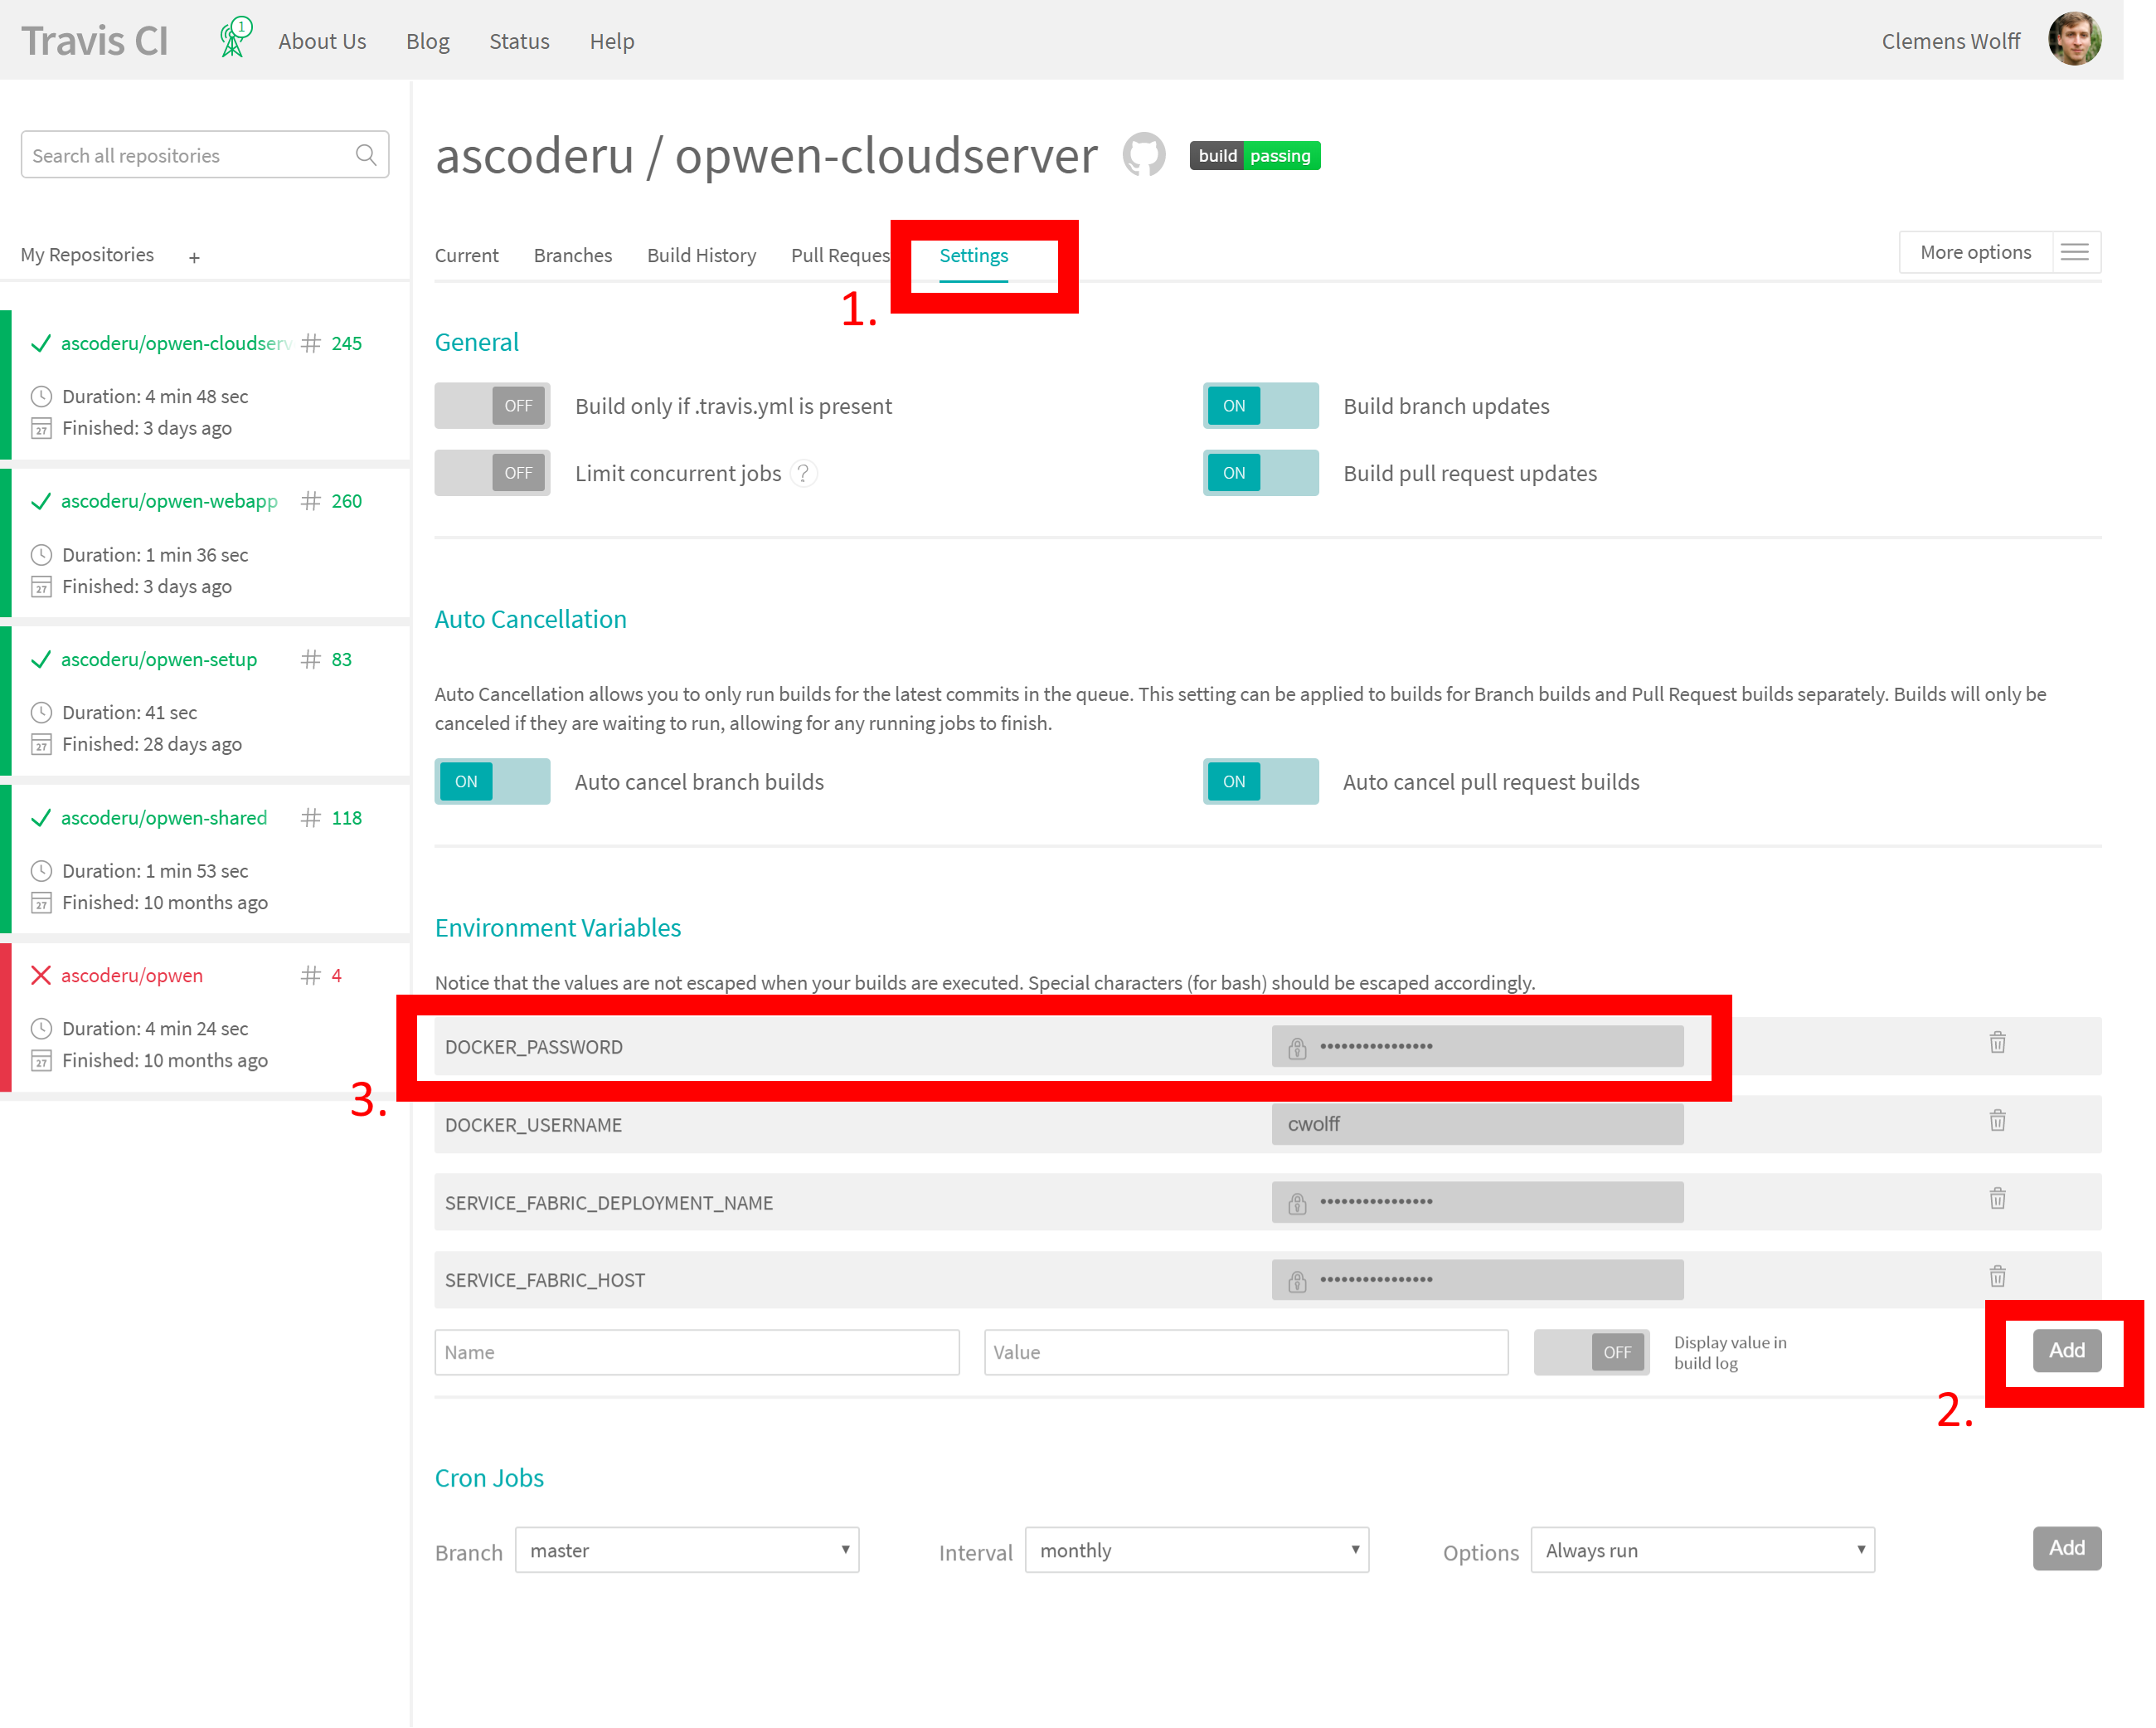This screenshot has height=1728, width=2156.
Task: Open the More options hamburger menu
Action: [x=2076, y=251]
